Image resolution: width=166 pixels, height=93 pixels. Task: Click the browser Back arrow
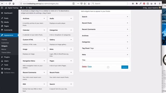[x=2, y=4]
